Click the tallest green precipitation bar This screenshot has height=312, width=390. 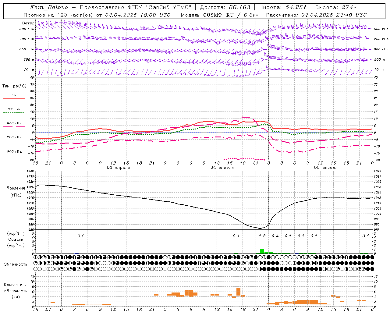pos(262,251)
